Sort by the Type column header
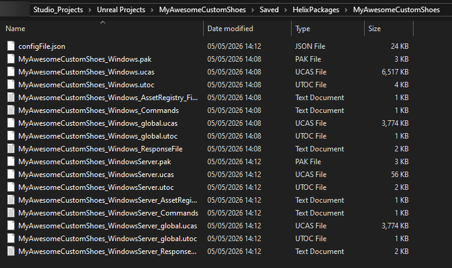Viewport: 452px width, 268px height. (328, 29)
